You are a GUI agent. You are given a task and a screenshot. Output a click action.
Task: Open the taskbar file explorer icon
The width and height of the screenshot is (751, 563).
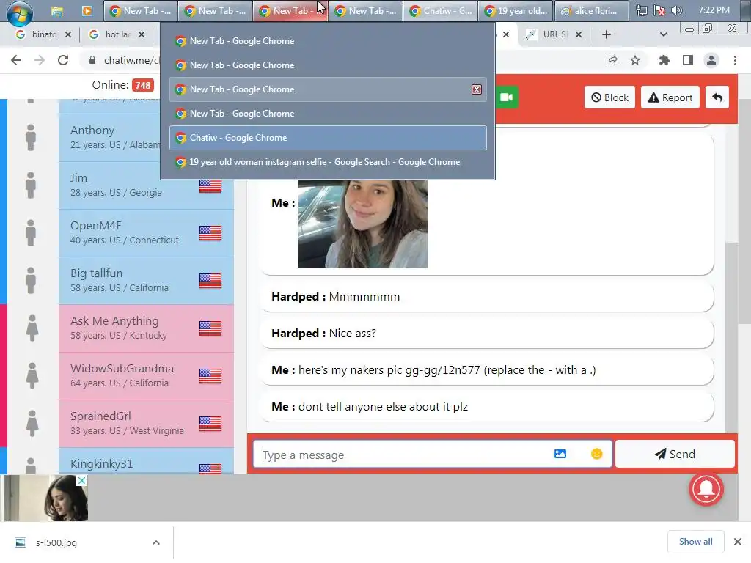click(57, 11)
